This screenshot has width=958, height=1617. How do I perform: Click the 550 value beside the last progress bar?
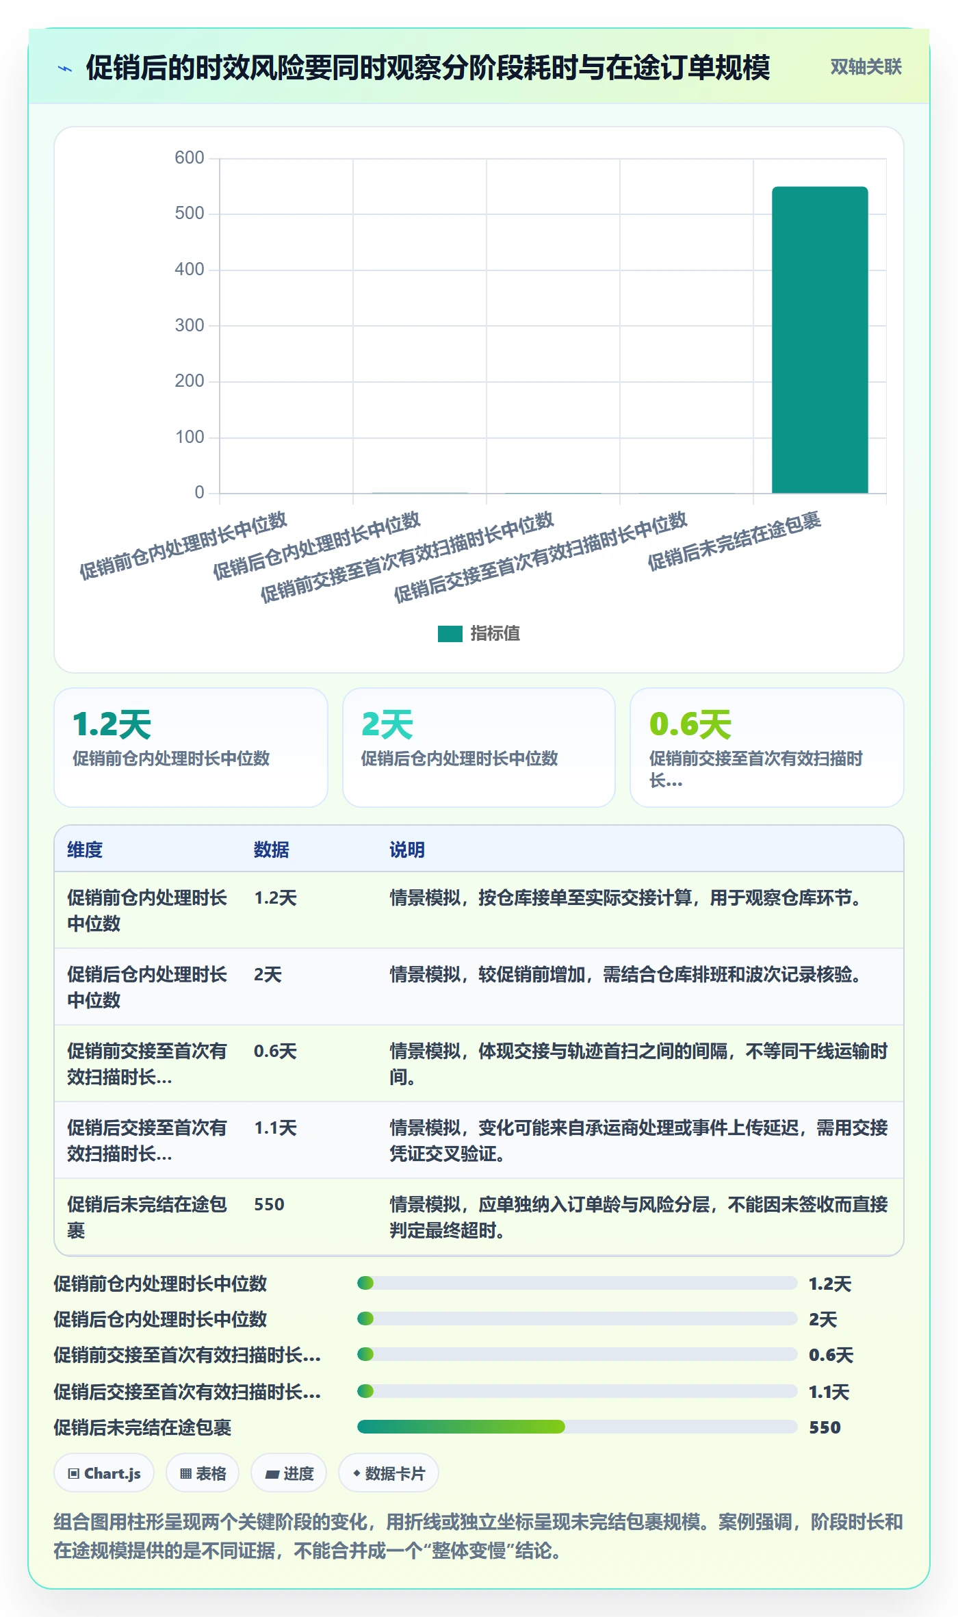click(x=825, y=1427)
